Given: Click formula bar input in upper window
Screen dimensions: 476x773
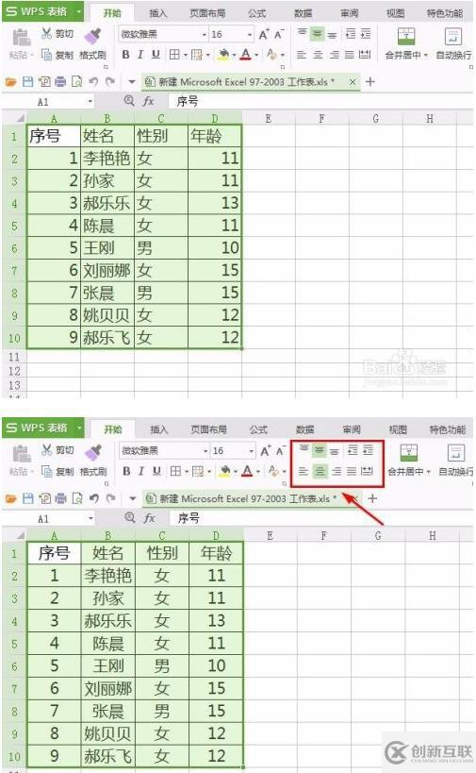Looking at the screenshot, I should (320, 102).
